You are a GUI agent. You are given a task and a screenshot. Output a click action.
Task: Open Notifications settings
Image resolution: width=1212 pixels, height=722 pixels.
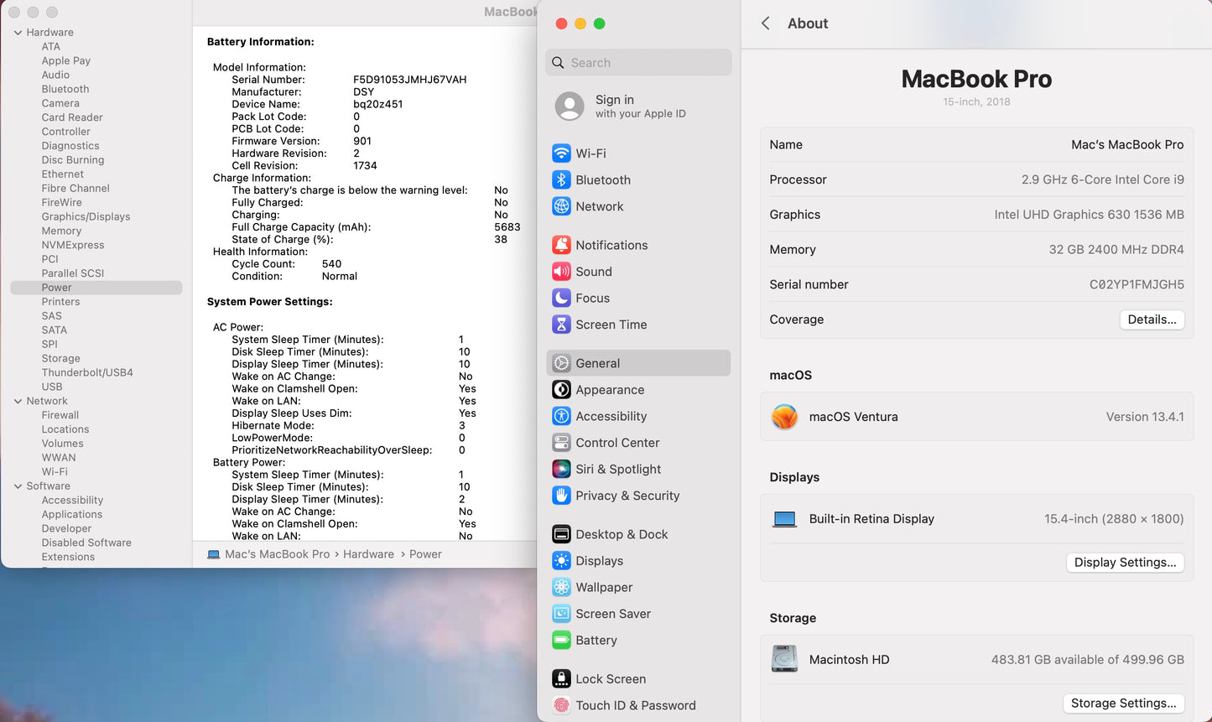(x=611, y=245)
